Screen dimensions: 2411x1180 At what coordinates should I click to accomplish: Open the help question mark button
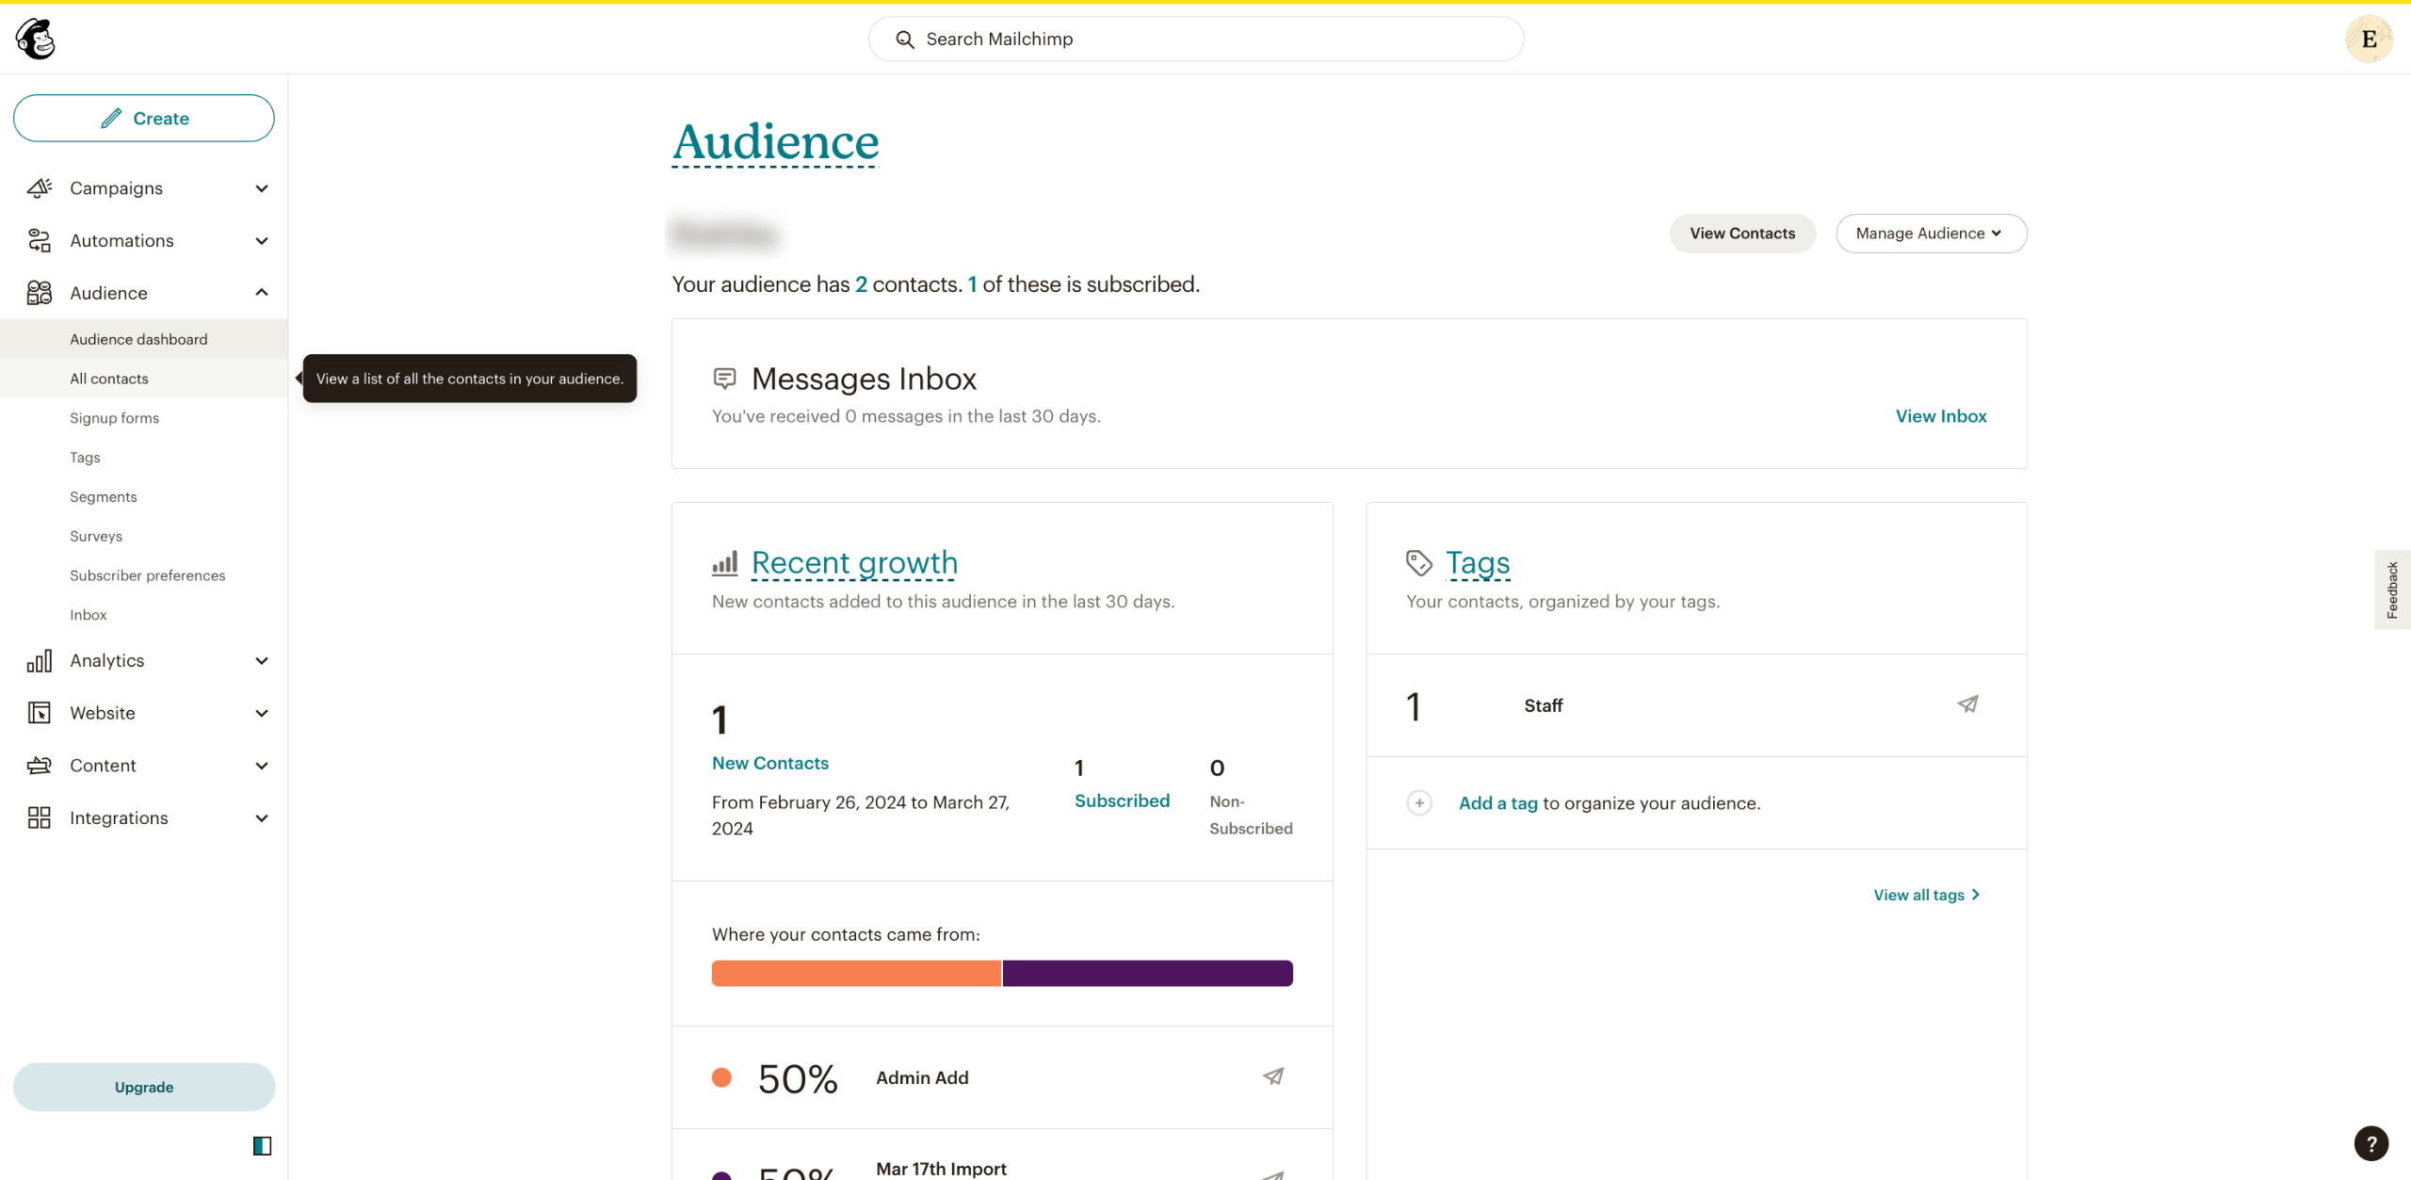2371,1143
